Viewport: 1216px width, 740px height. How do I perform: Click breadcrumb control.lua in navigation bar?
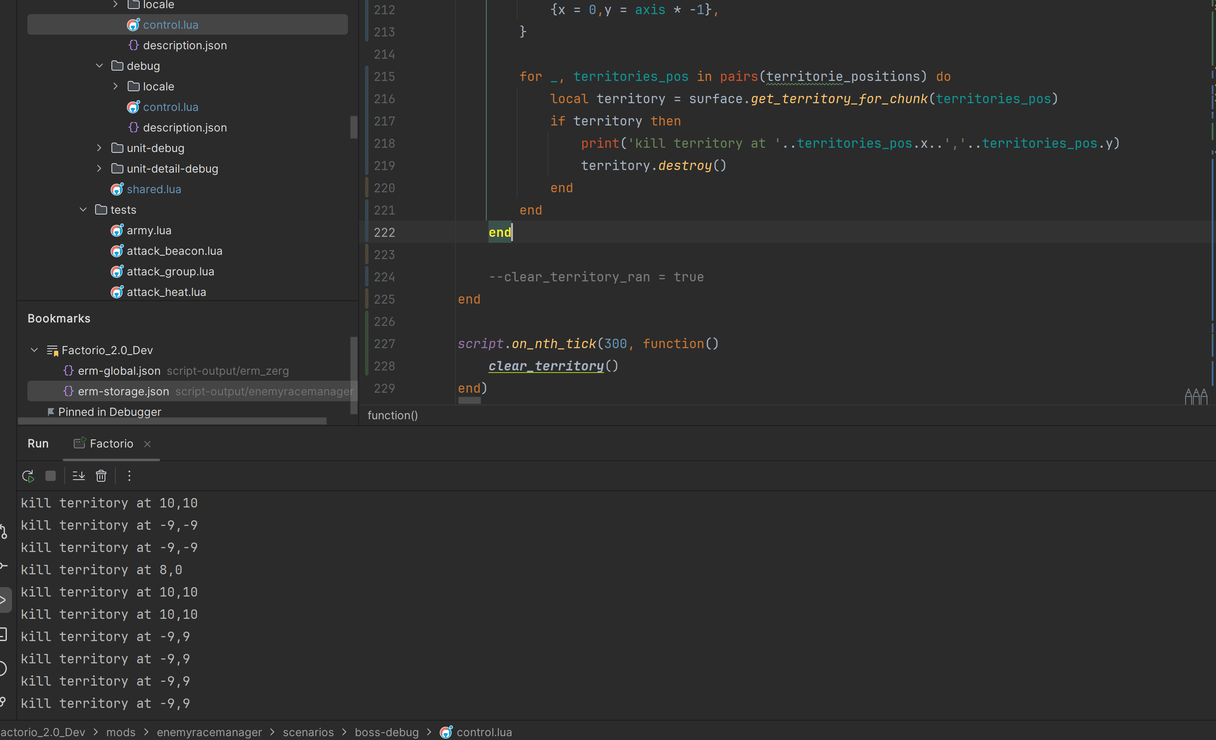pyautogui.click(x=484, y=732)
